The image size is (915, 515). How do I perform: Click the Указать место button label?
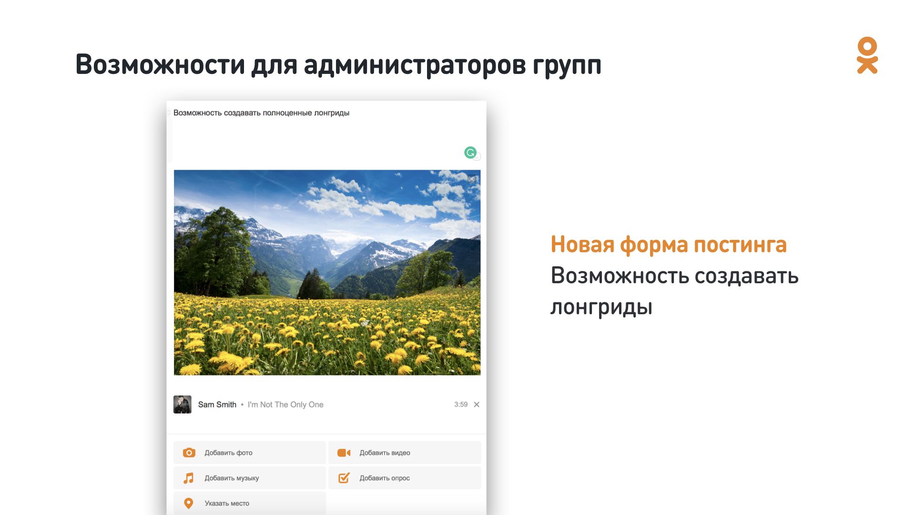click(227, 503)
